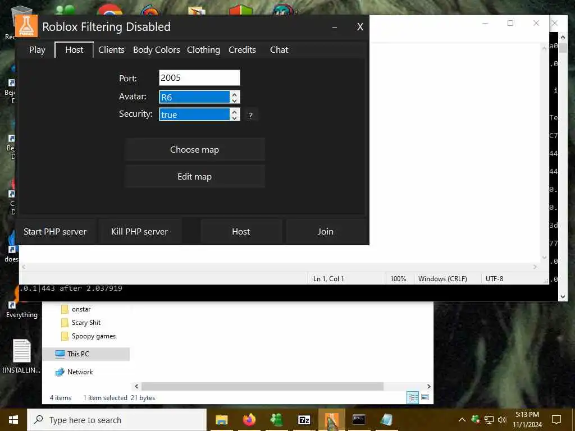Click the Host button in the bottom row
The height and width of the screenshot is (431, 575).
coord(241,232)
